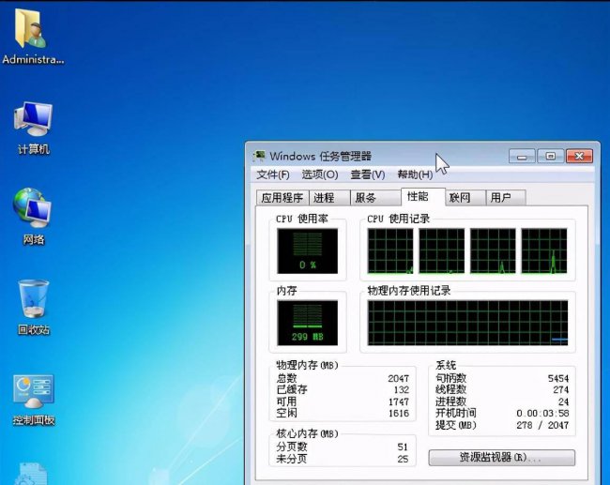The image size is (610, 485).
Task: Click the 未分页 value 25
Action: point(403,459)
